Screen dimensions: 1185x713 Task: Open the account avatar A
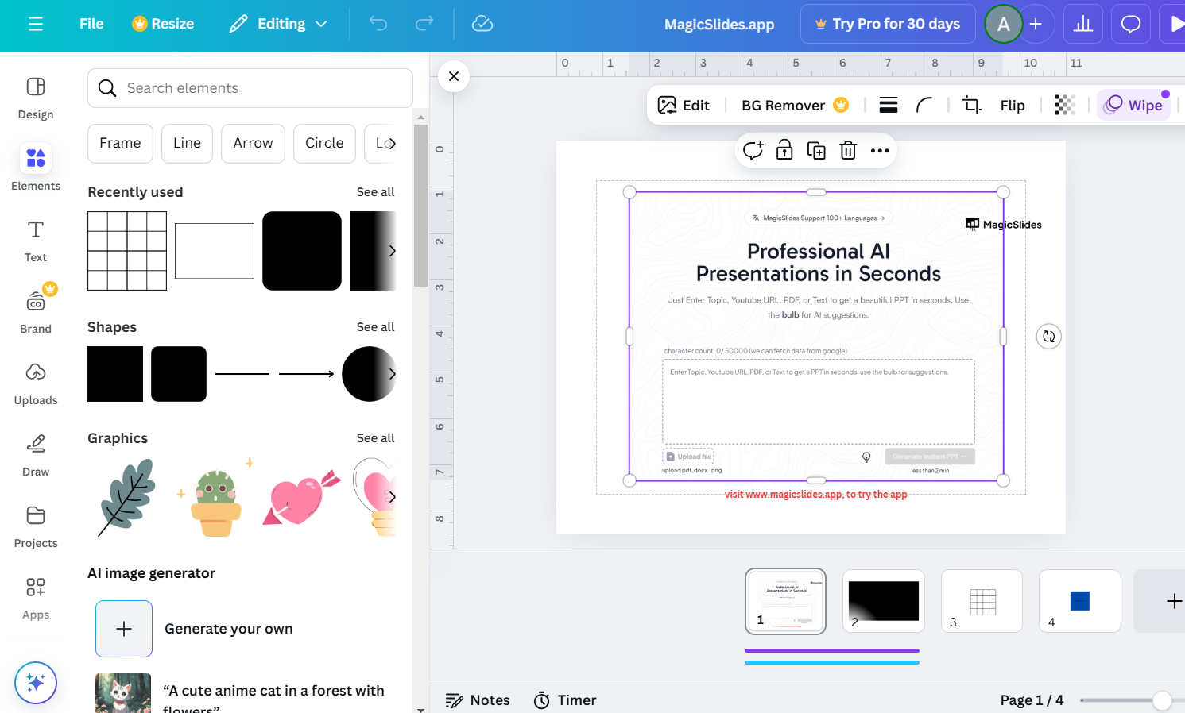1003,24
